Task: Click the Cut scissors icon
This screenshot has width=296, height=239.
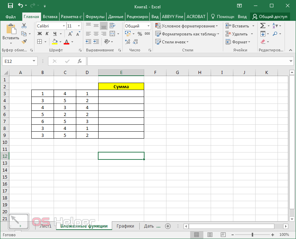Action: (24, 26)
